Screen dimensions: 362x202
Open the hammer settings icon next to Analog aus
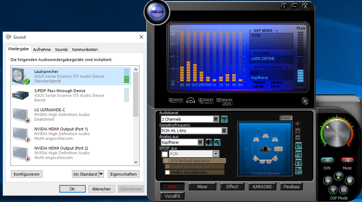(217, 142)
